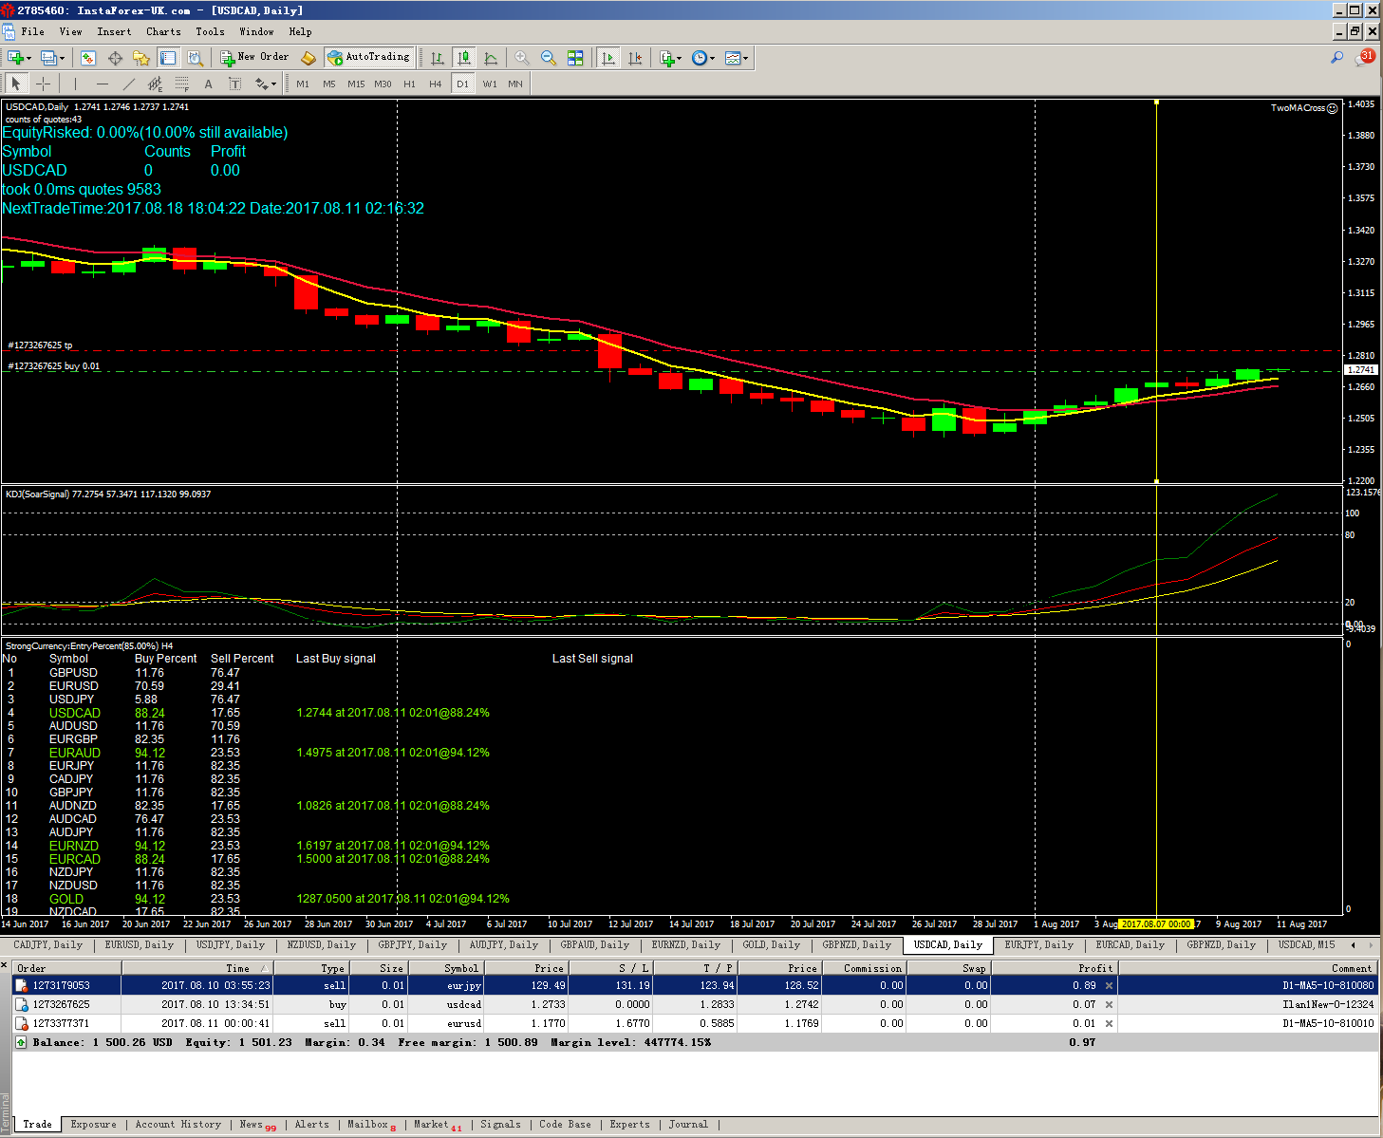Select the Text Label tool
The width and height of the screenshot is (1383, 1138).
[x=235, y=84]
